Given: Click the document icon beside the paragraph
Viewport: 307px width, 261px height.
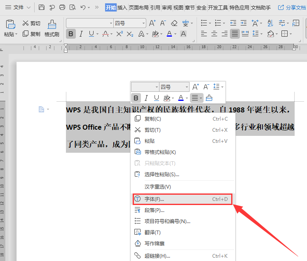Looking at the screenshot, I should pyautogui.click(x=41, y=109).
